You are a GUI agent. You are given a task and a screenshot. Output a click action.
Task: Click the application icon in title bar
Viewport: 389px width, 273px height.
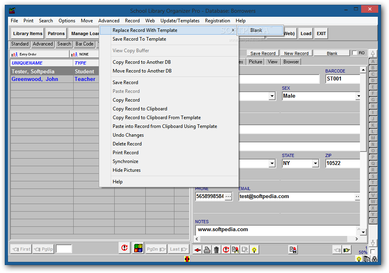[12, 11]
